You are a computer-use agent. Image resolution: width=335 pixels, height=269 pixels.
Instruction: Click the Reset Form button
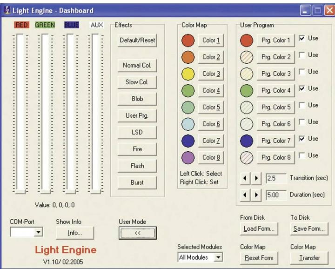tap(259, 258)
